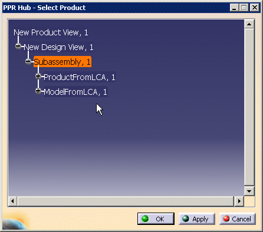Click the horizontal scrollbar left arrow
263x232 pixels.
coord(12,201)
